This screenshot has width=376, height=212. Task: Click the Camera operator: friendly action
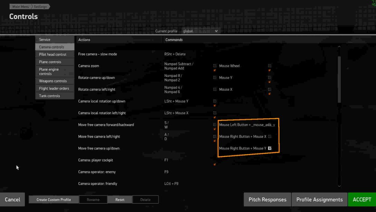click(x=98, y=183)
